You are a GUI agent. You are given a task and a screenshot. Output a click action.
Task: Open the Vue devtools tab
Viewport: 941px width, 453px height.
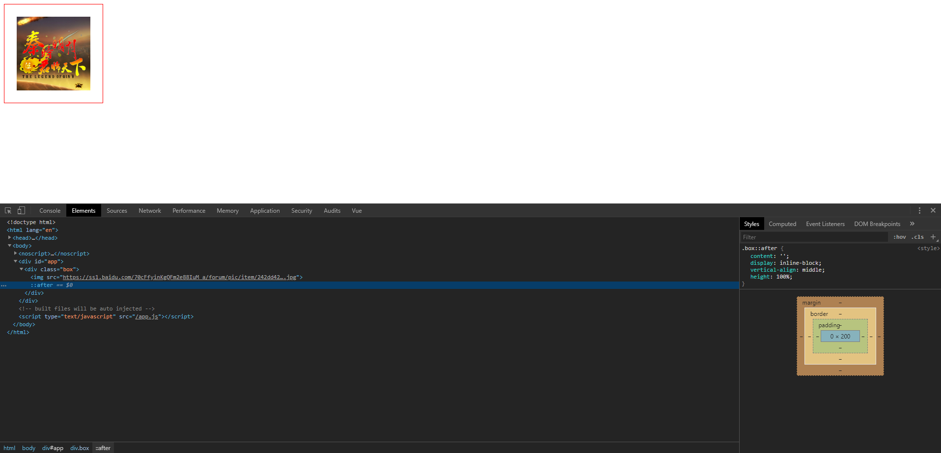(x=357, y=210)
